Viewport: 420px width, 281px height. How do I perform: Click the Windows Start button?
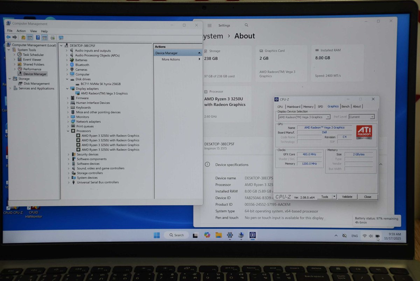click(x=157, y=235)
